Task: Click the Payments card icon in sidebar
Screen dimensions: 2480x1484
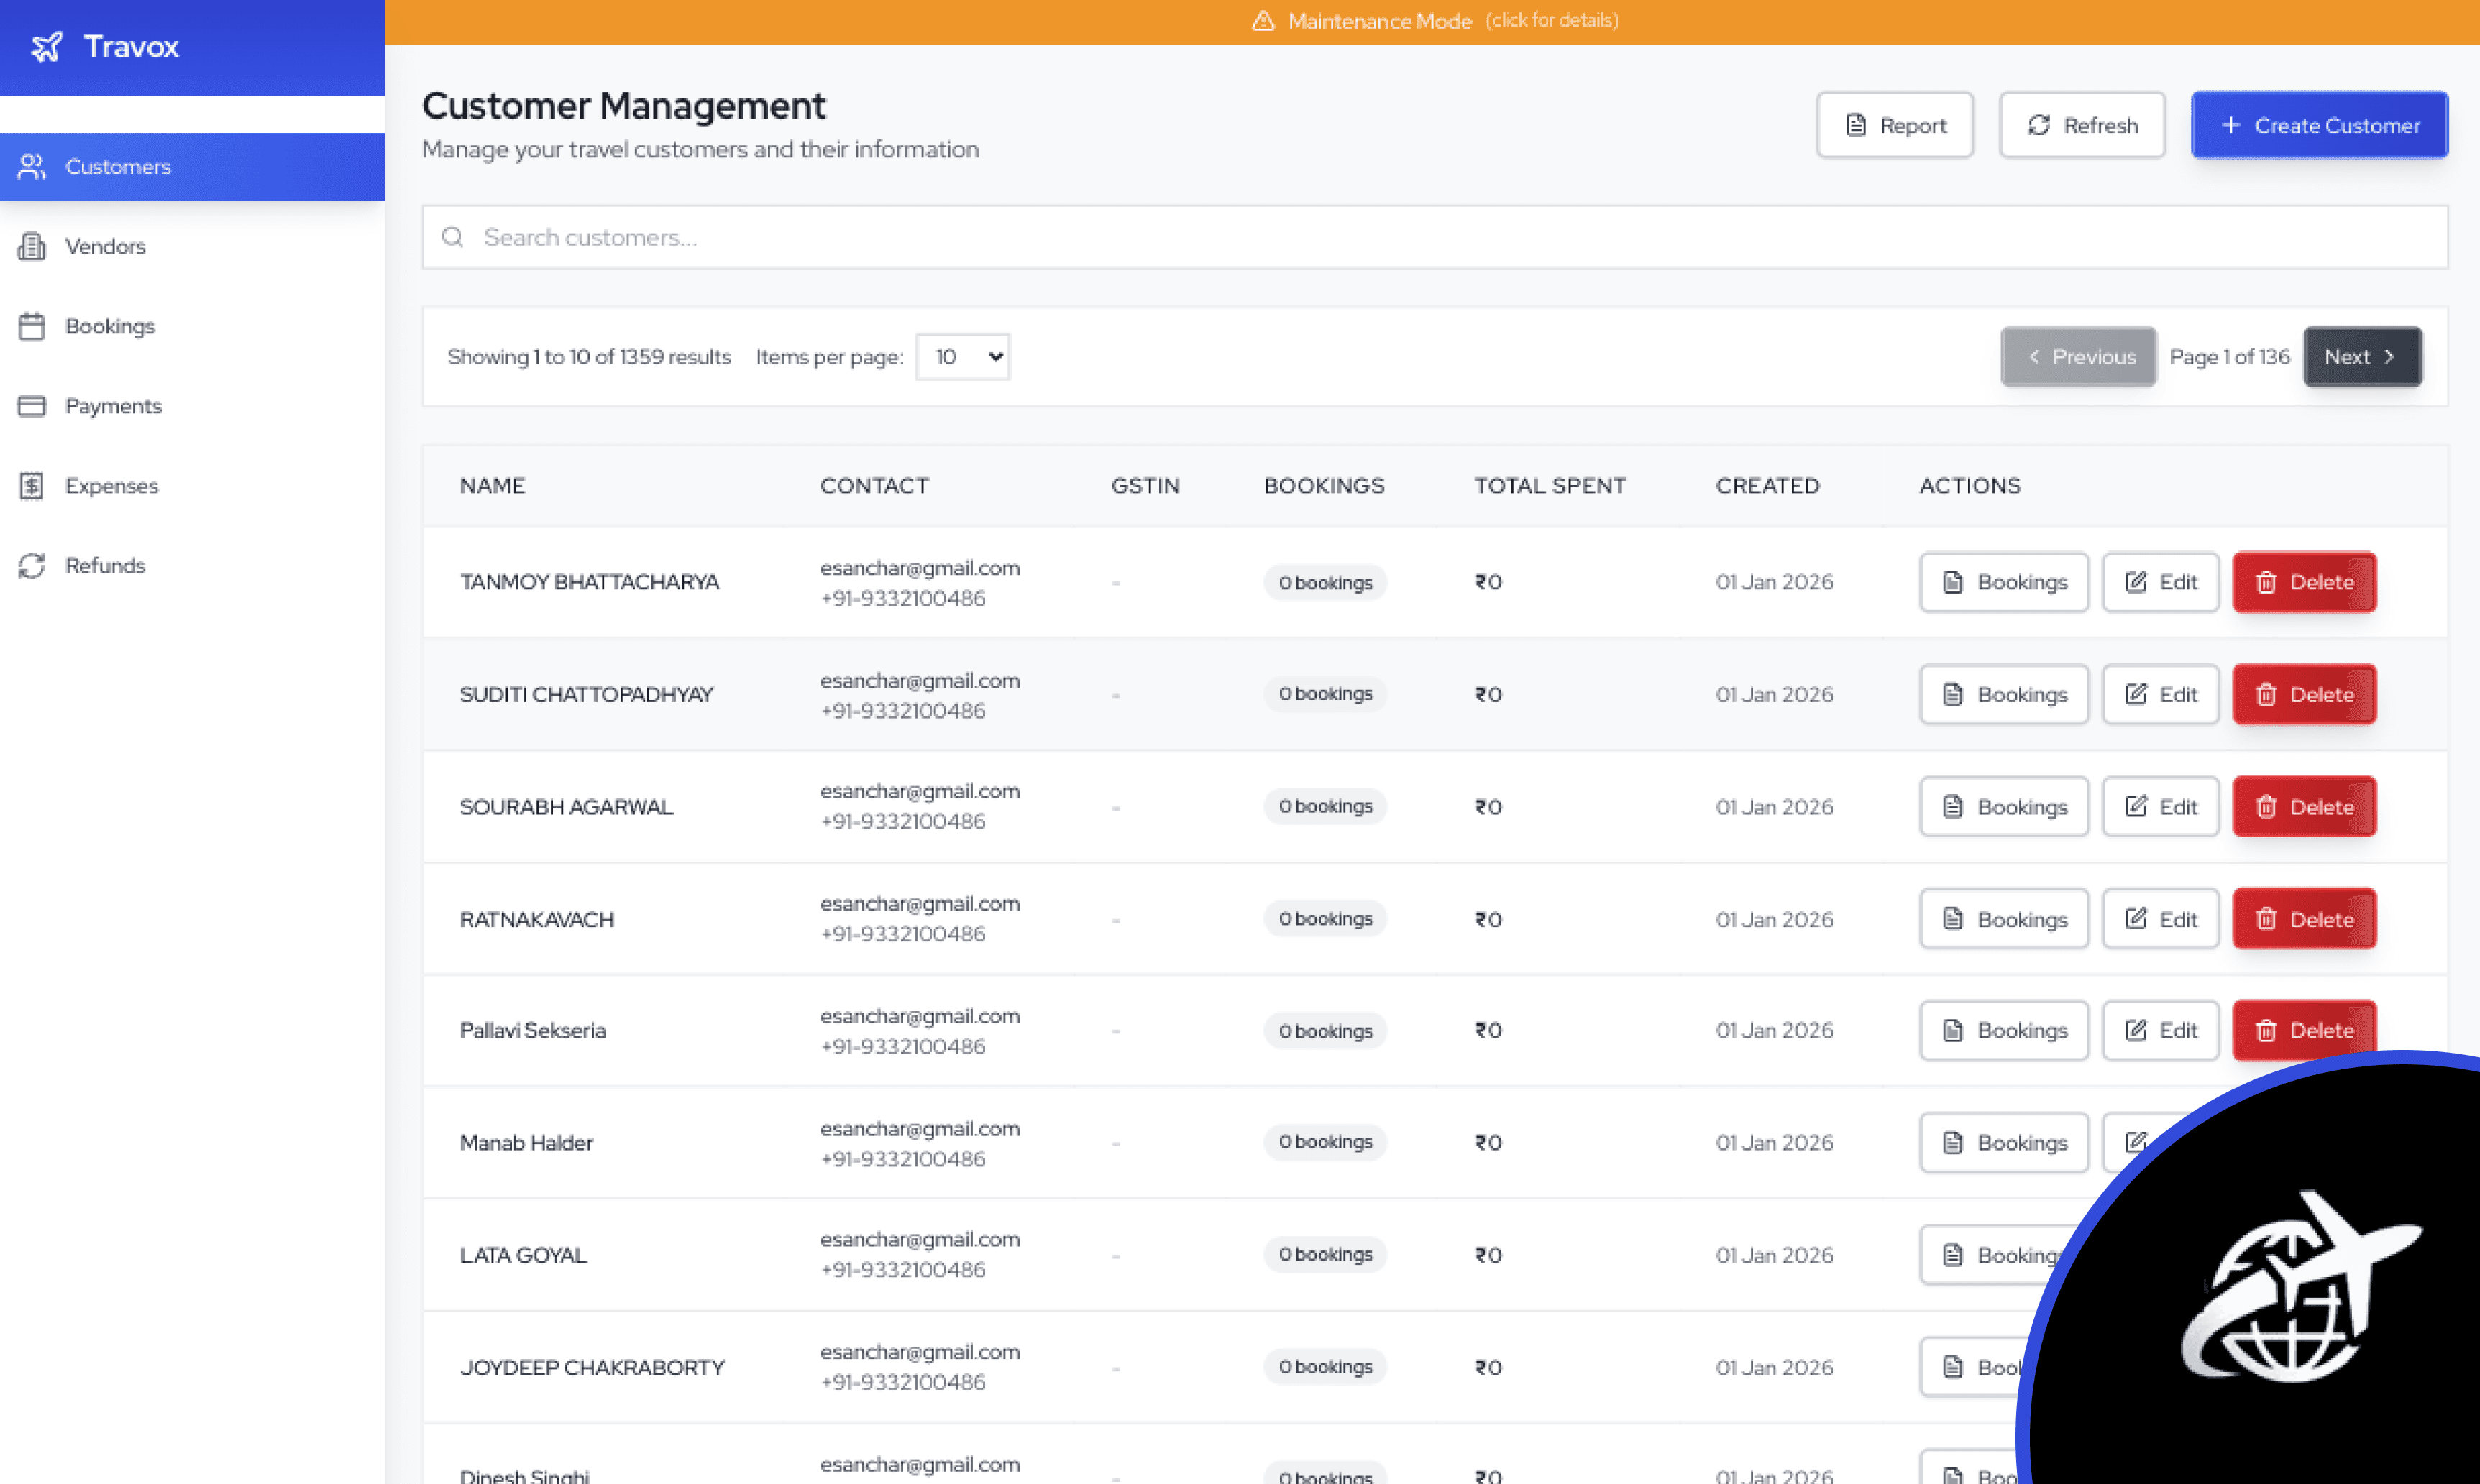Action: pos(32,406)
